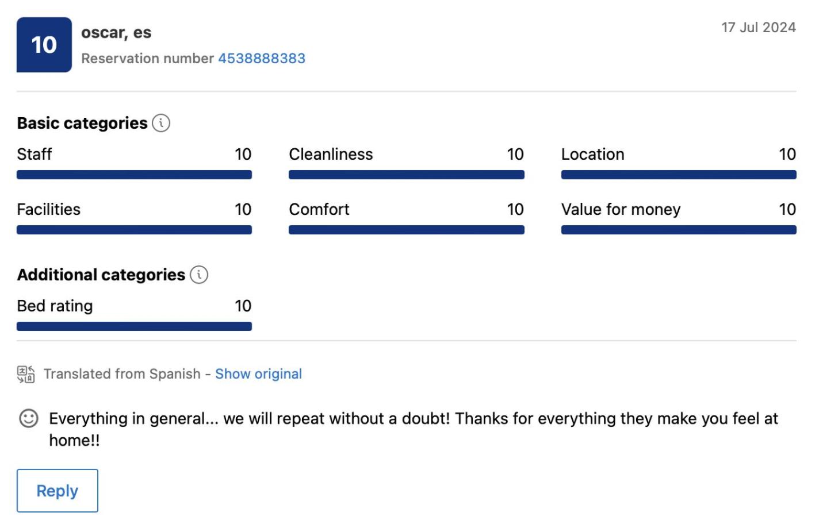
Task: Click the Value for money rating bar
Action: (x=679, y=230)
